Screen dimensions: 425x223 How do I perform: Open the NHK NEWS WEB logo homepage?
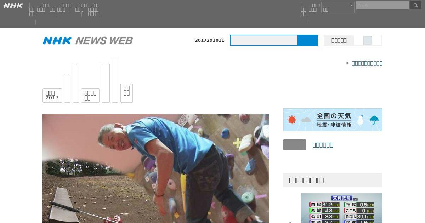[x=88, y=40]
